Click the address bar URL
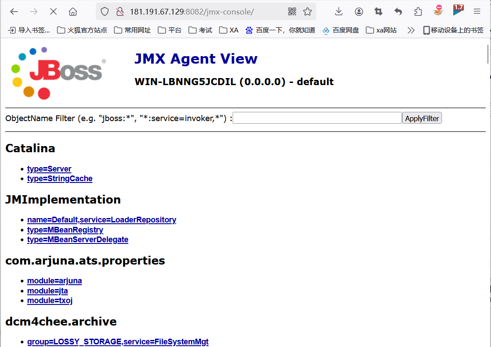 pos(192,12)
